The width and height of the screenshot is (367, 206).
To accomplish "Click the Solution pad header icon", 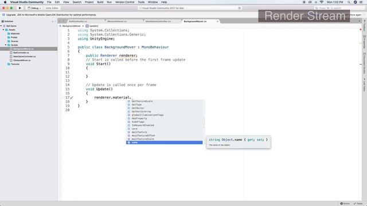I will pyautogui.click(x=2, y=21).
